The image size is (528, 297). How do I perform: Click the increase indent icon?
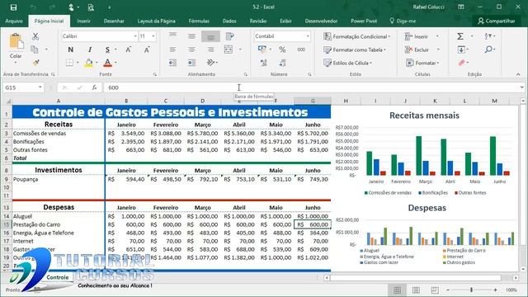[191, 63]
